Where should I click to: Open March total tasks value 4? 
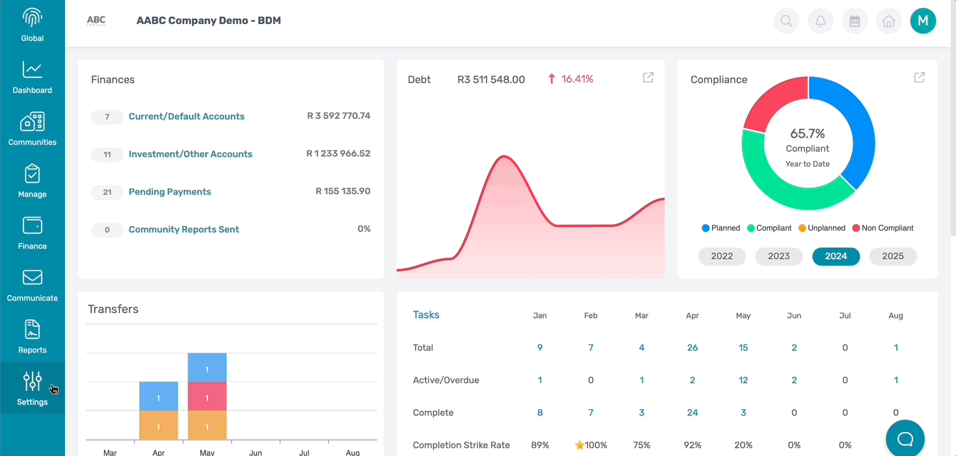coord(641,348)
